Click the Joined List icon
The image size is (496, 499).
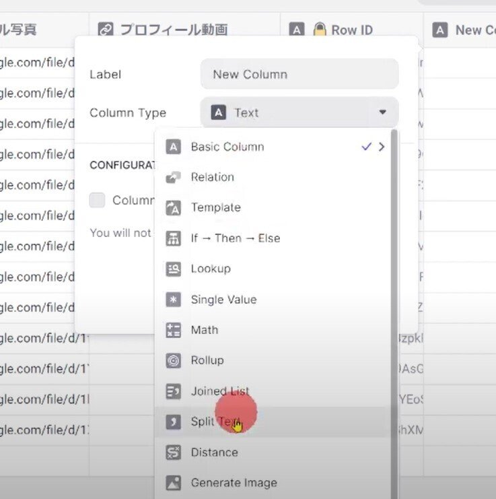point(173,391)
